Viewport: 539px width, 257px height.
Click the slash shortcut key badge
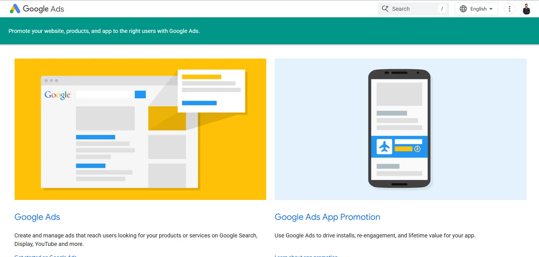point(442,9)
